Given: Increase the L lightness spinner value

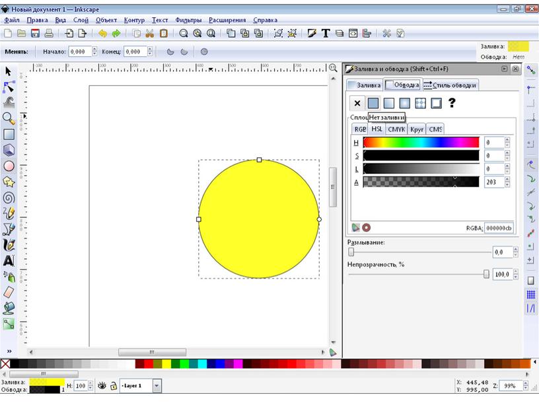Looking at the screenshot, I should click(x=507, y=166).
